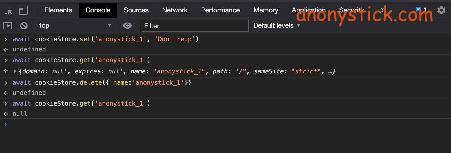Open the console messages issue badge

click(421, 10)
